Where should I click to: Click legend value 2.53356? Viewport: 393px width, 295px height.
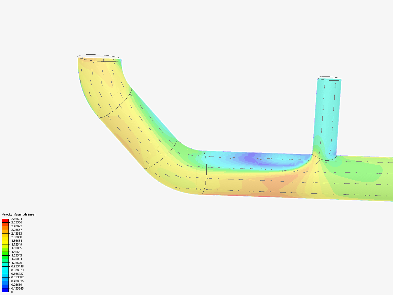coord(17,222)
